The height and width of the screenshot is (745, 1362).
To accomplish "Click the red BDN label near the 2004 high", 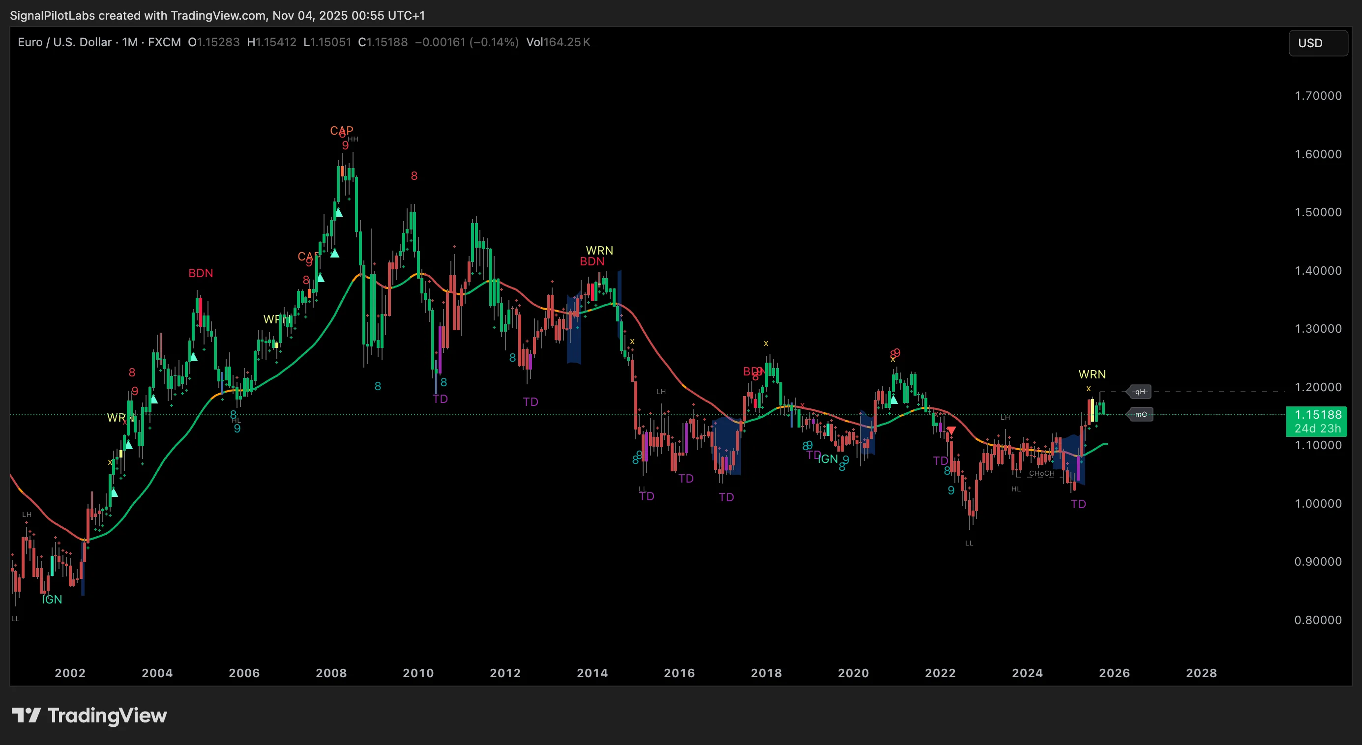I will coord(201,273).
